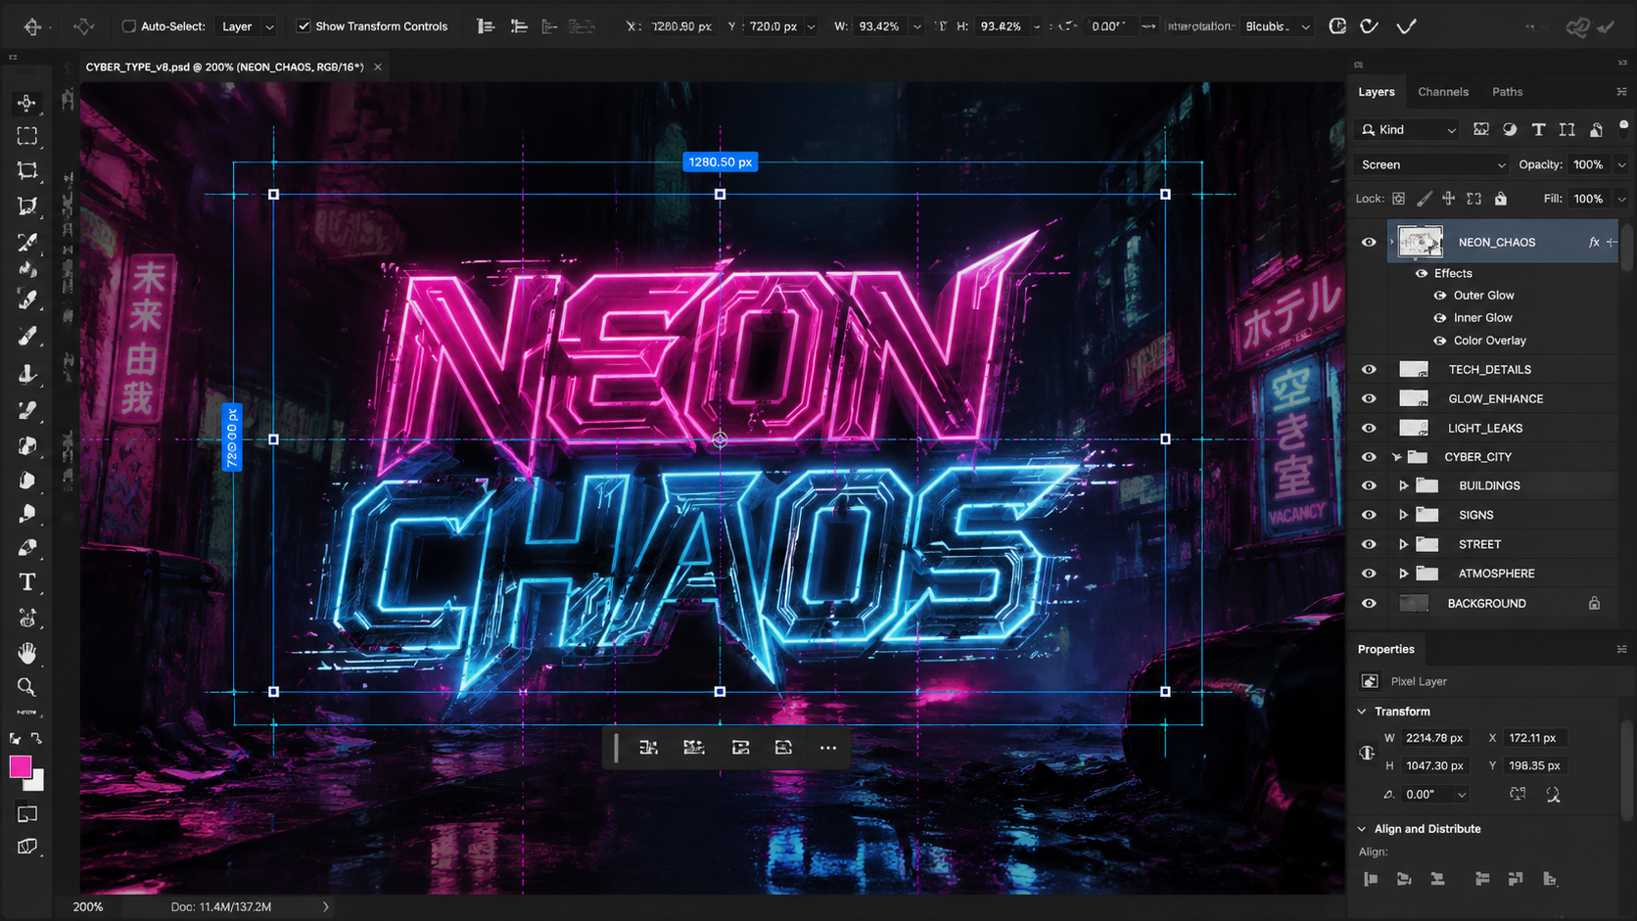The width and height of the screenshot is (1637, 921).
Task: Switch to the Paths tab
Action: coord(1507,92)
